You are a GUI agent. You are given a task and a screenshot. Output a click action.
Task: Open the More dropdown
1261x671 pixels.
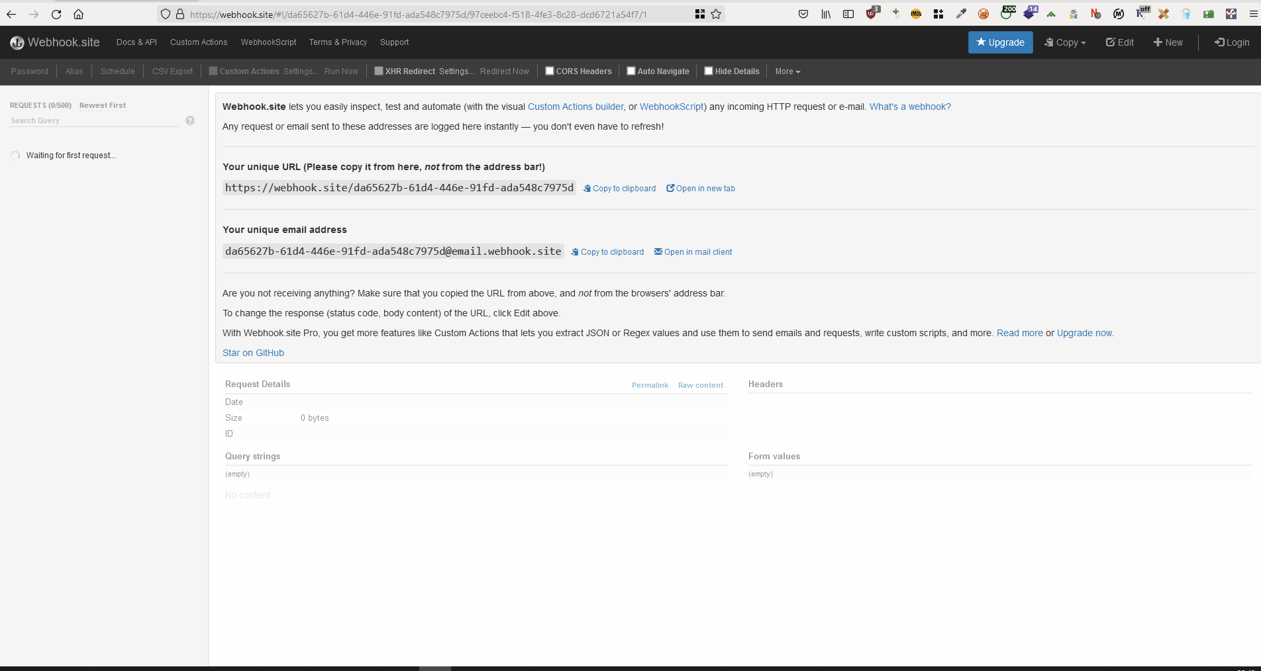[787, 71]
